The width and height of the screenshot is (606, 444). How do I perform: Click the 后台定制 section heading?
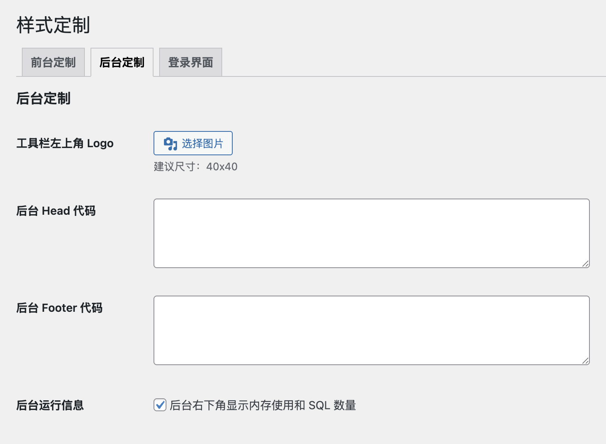43,98
